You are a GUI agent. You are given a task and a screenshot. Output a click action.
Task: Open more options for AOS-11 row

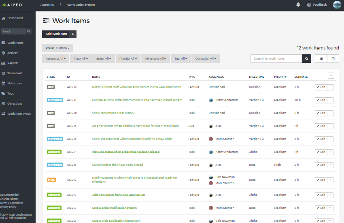point(330,100)
